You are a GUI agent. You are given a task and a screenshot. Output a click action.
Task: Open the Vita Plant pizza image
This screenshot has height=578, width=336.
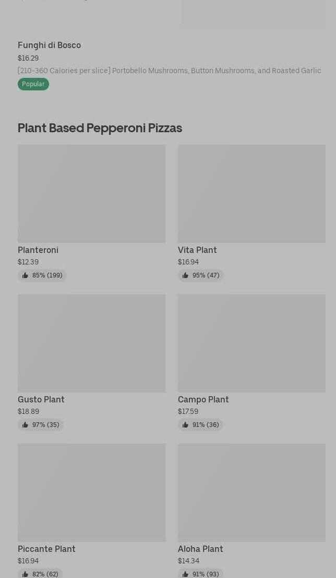pyautogui.click(x=251, y=193)
